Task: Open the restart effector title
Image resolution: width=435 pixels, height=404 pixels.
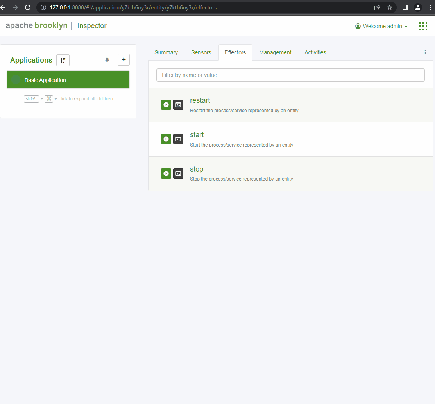Action: pyautogui.click(x=200, y=100)
